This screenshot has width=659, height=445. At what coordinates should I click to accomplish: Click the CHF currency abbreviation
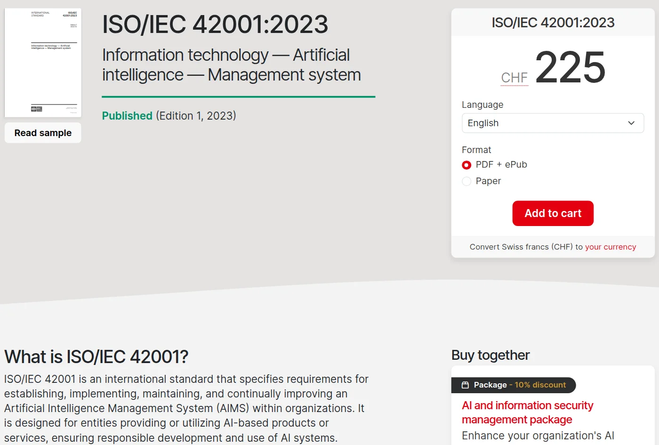coord(514,78)
